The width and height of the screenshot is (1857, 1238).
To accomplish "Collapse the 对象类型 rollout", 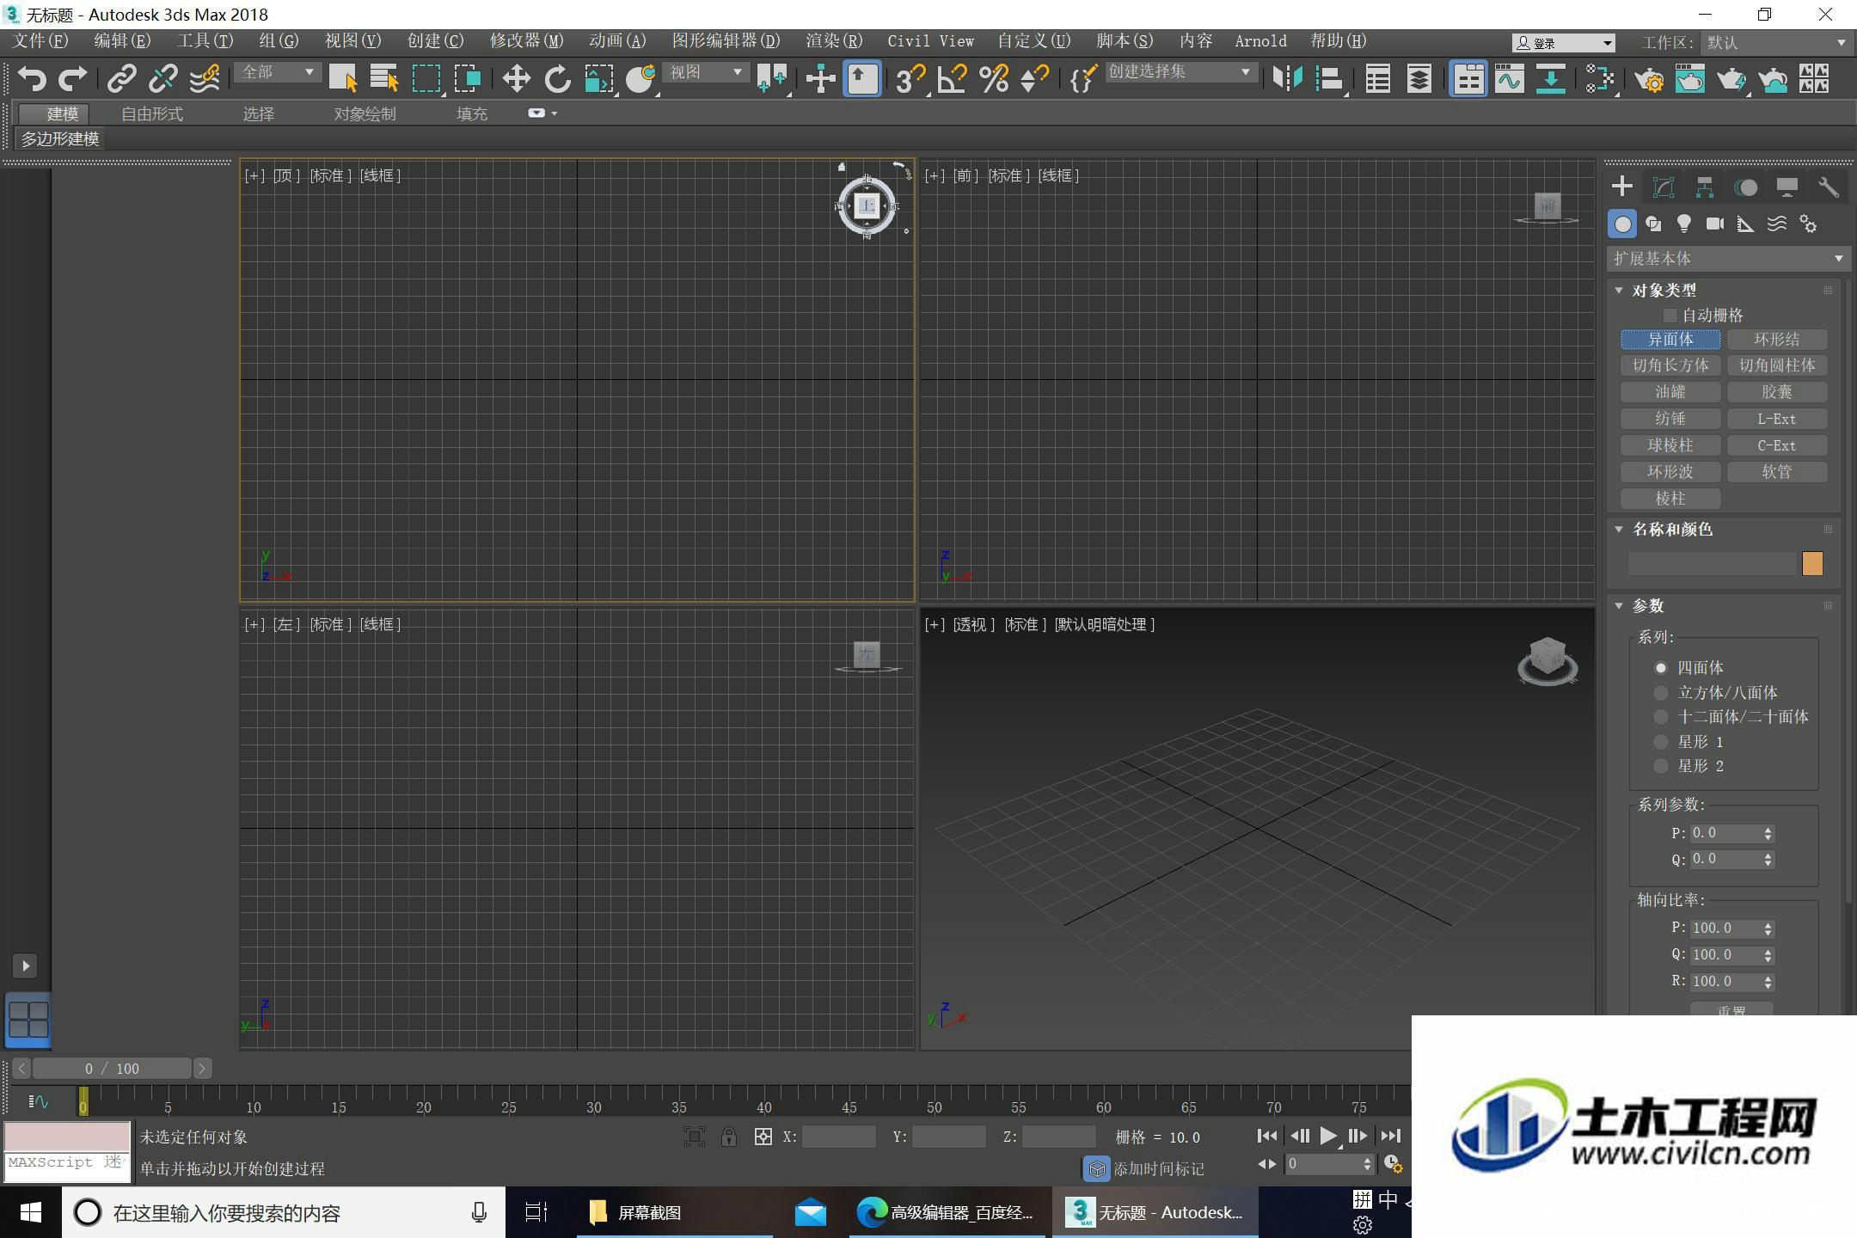I will coord(1619,290).
